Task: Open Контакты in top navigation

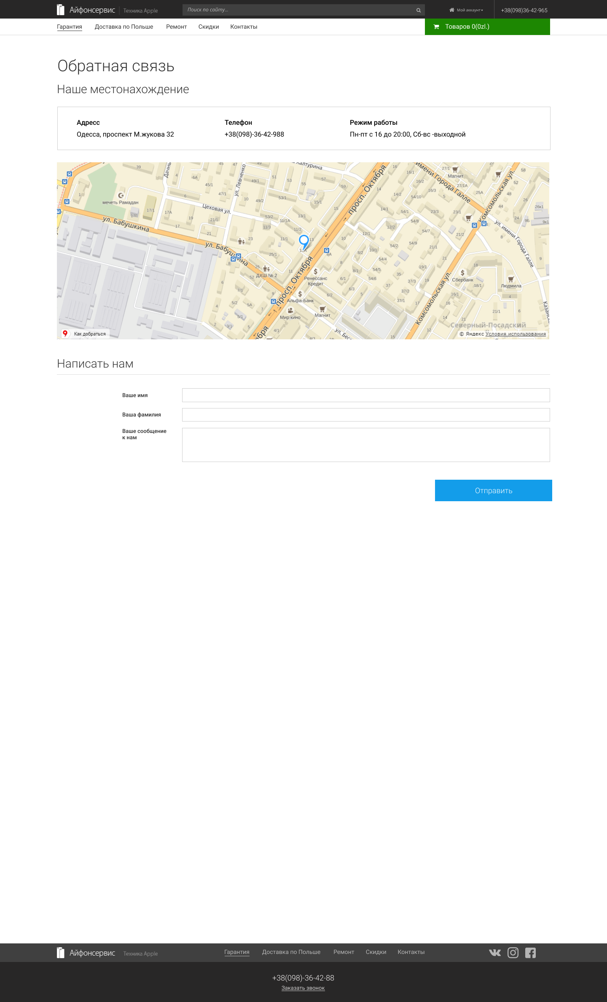Action: click(x=244, y=27)
